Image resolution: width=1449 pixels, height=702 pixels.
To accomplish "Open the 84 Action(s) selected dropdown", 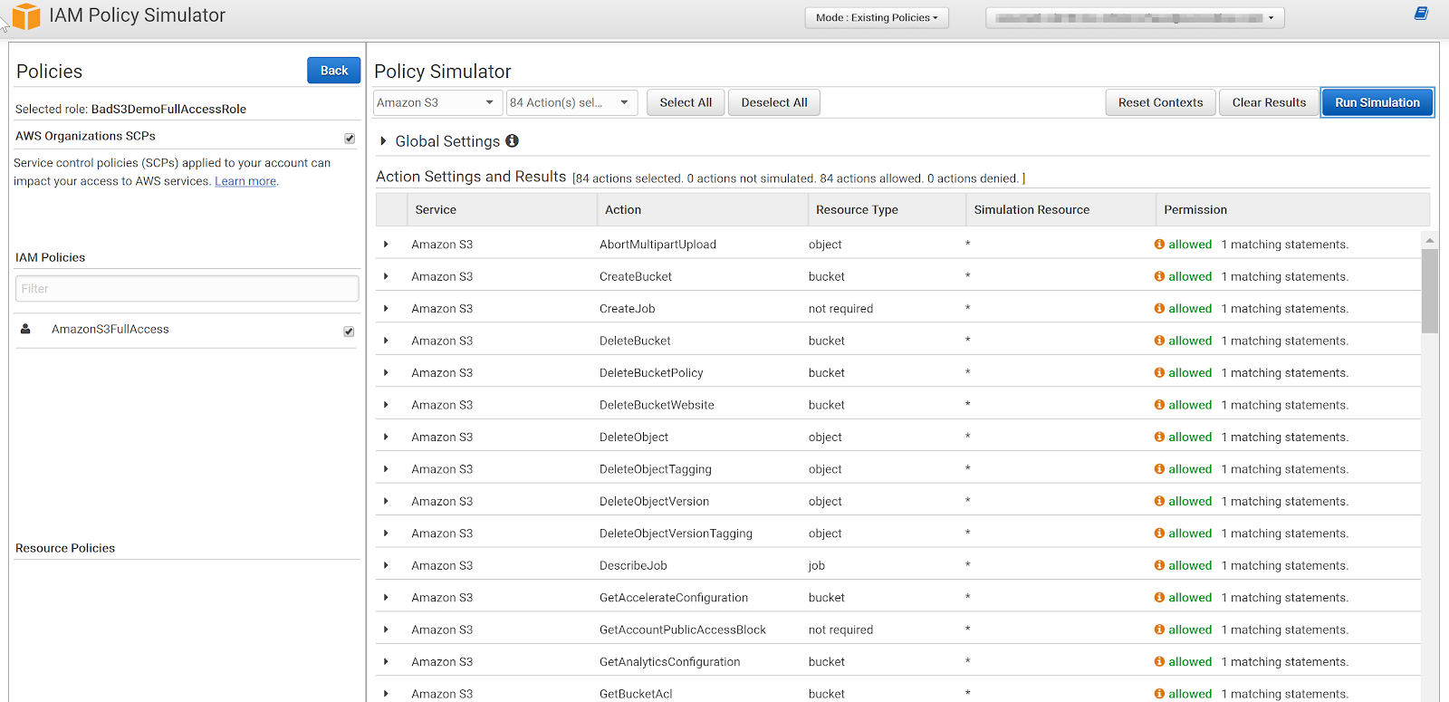I will click(571, 102).
